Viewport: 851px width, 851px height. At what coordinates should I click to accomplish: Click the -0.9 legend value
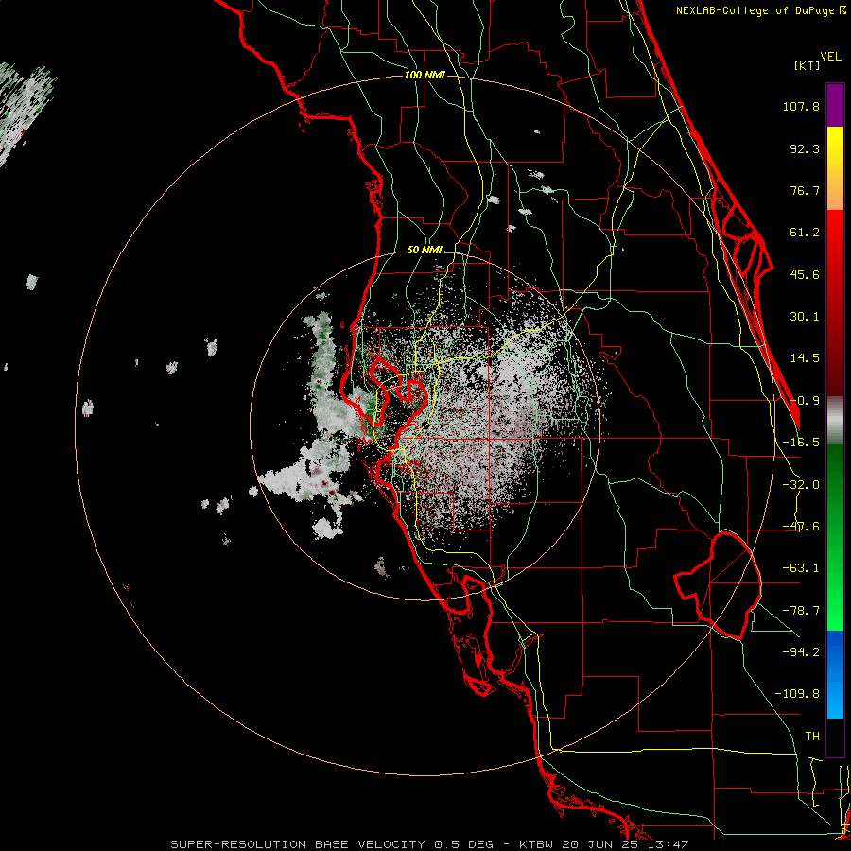coord(805,401)
